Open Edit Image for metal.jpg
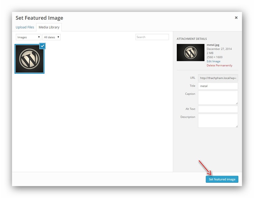254x198 pixels. pyautogui.click(x=213, y=61)
